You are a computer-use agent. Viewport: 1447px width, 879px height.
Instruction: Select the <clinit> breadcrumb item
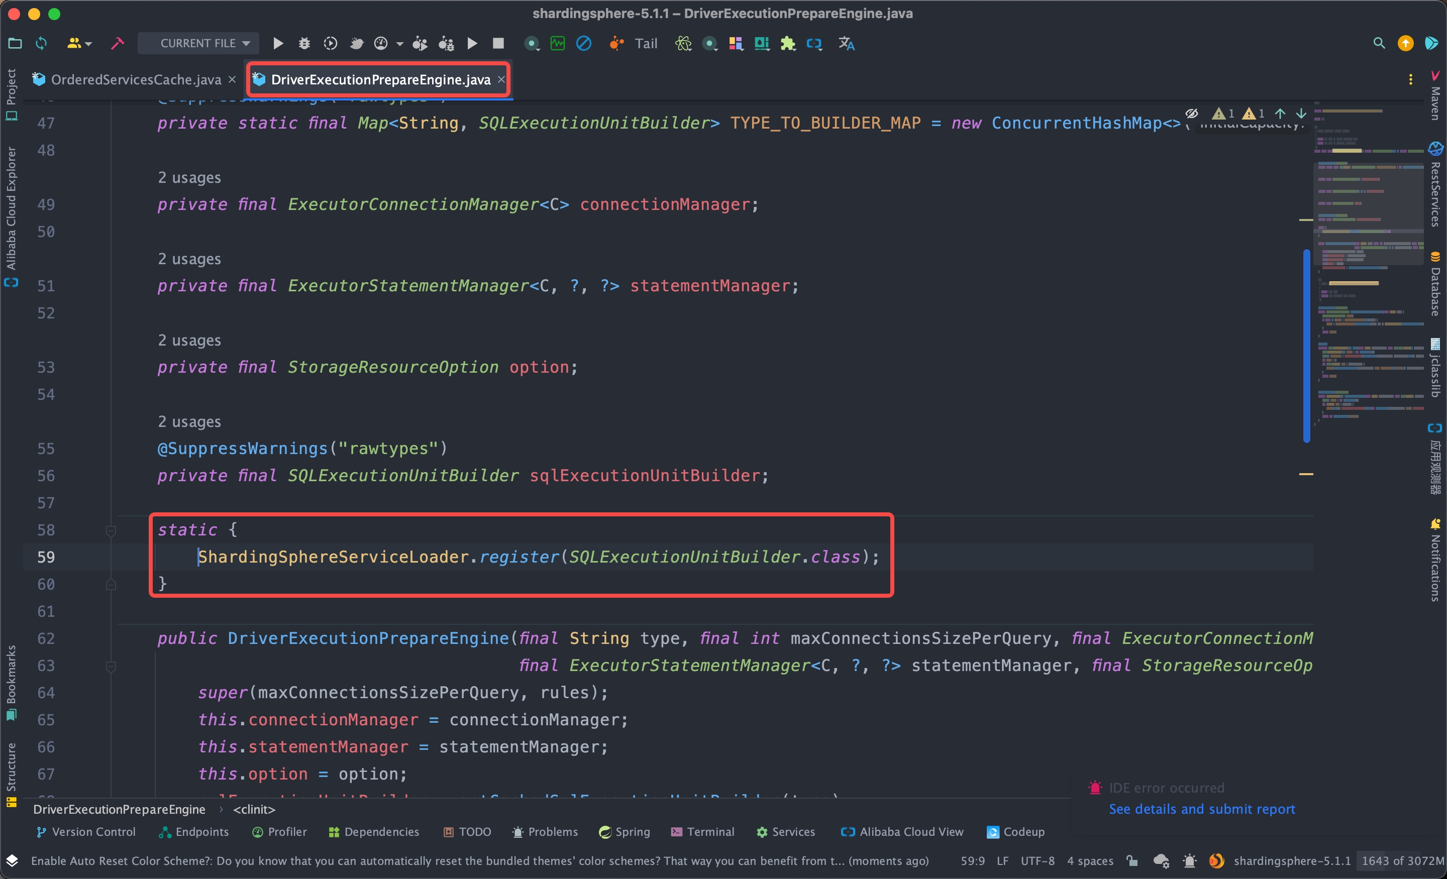pos(253,809)
